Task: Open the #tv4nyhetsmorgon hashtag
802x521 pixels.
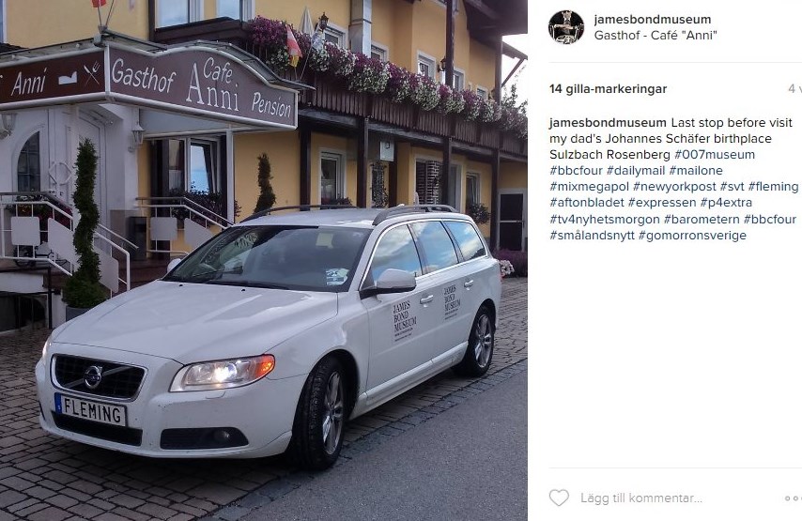Action: click(x=605, y=220)
